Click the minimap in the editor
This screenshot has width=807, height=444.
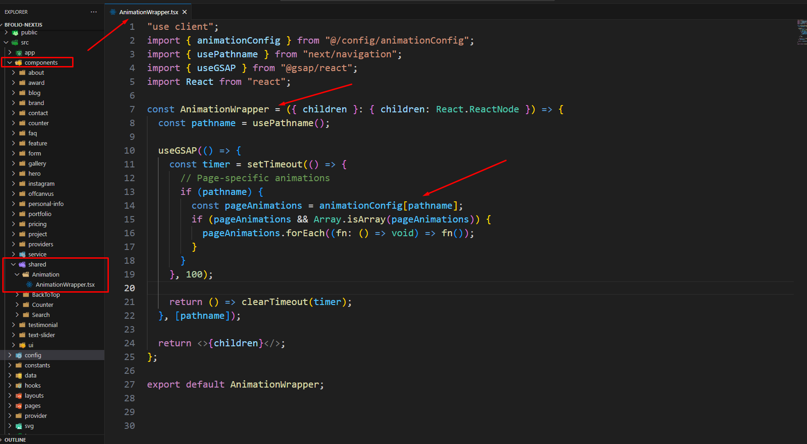[801, 32]
